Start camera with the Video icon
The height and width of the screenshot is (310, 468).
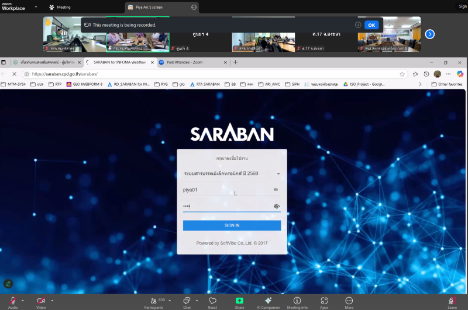pos(41,300)
